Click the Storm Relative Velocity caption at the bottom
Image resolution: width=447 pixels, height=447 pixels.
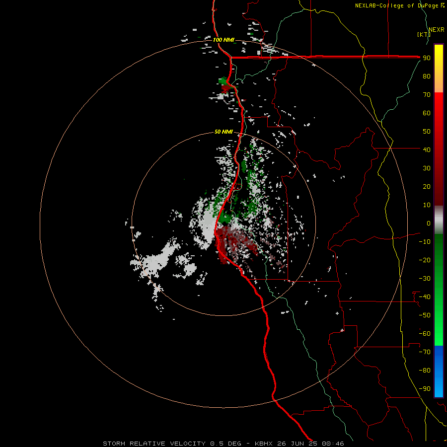pos(223,444)
